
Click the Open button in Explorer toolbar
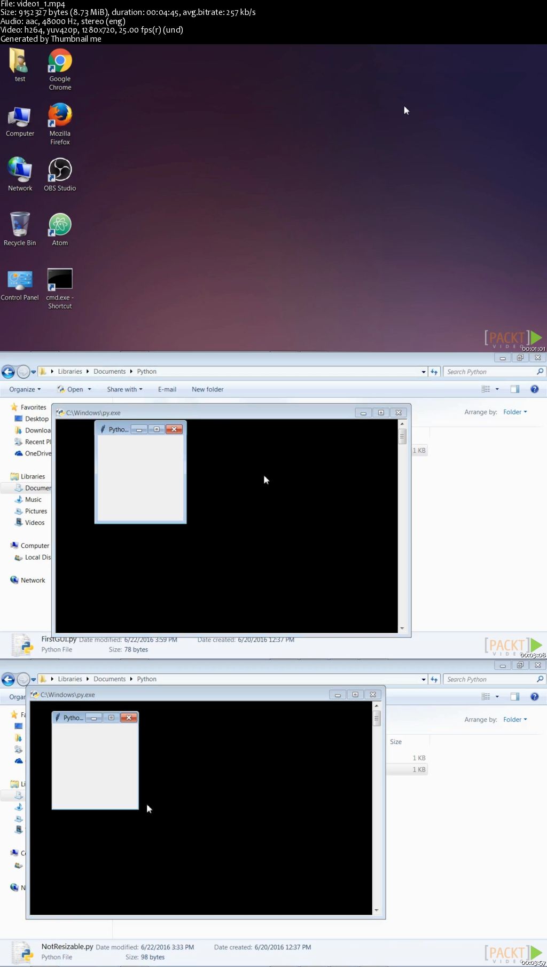71,389
